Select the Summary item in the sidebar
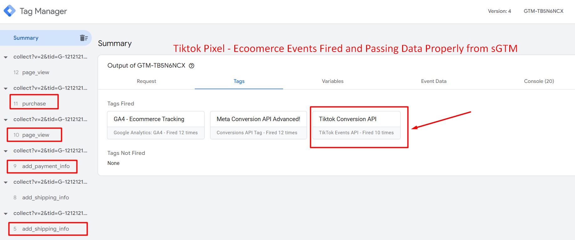The image size is (575, 240). click(x=45, y=38)
